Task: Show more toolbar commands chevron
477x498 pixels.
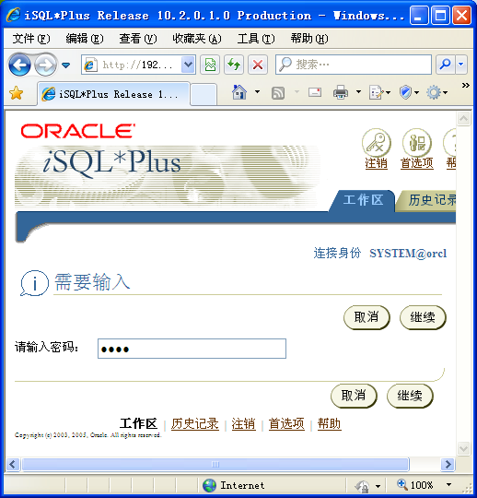Action: (x=465, y=85)
